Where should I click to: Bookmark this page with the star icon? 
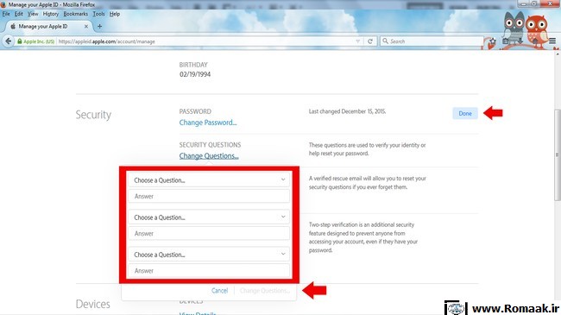(x=493, y=41)
